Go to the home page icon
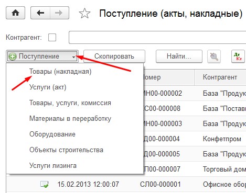 tap(15, 13)
